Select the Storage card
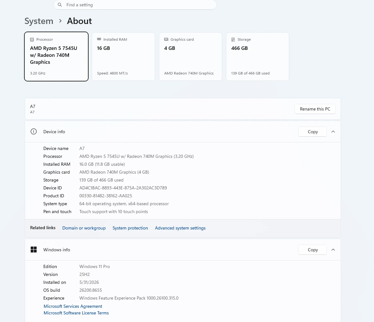This screenshot has height=322, width=374. coord(257,57)
